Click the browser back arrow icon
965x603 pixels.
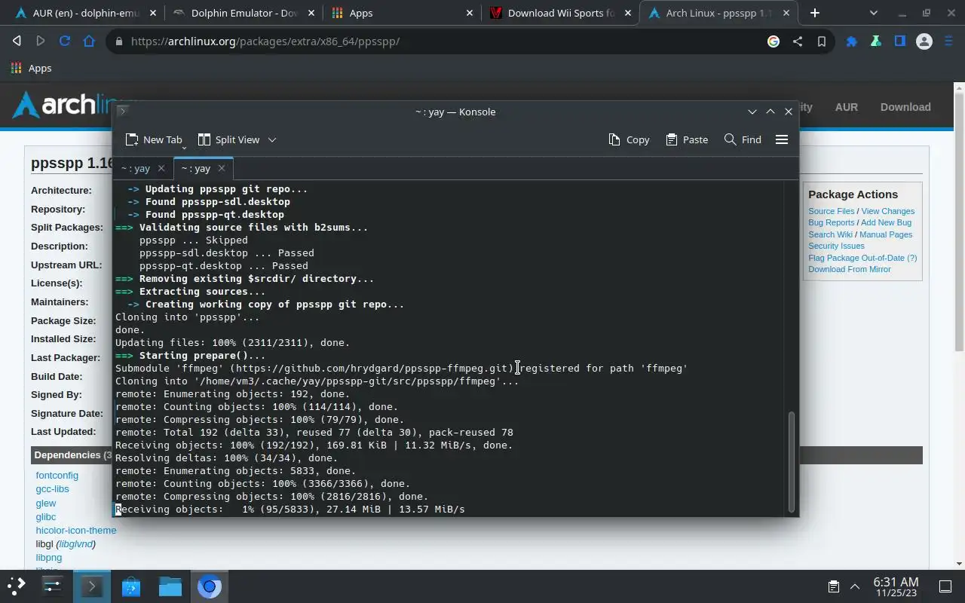click(x=17, y=41)
